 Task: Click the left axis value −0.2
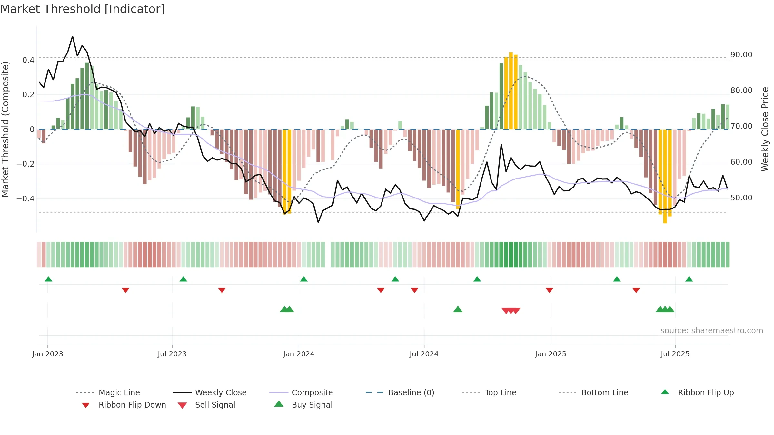click(x=25, y=164)
